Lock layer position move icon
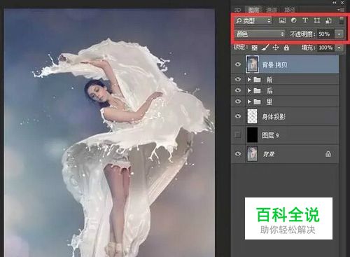Image resolution: width=350 pixels, height=257 pixels. (276, 48)
